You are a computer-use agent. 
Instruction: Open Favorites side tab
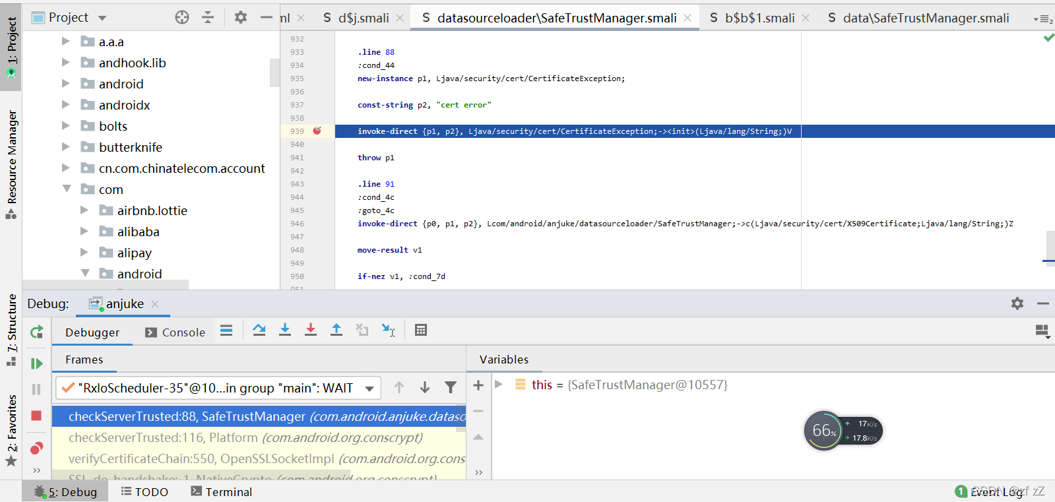(x=11, y=431)
